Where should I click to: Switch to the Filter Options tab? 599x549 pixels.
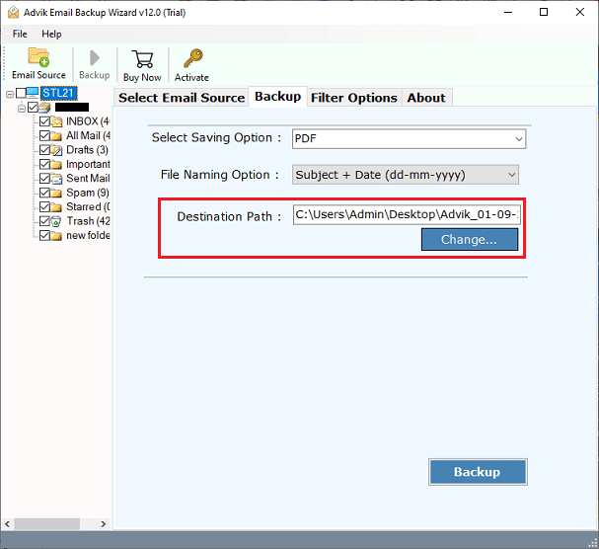click(x=354, y=98)
